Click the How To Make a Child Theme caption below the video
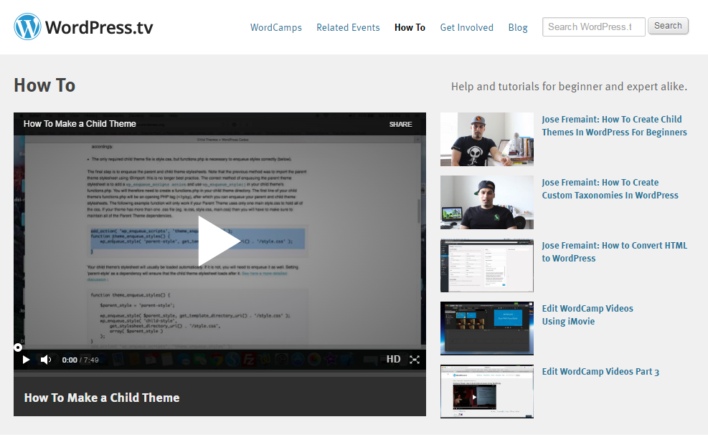This screenshot has width=708, height=437. click(x=102, y=398)
